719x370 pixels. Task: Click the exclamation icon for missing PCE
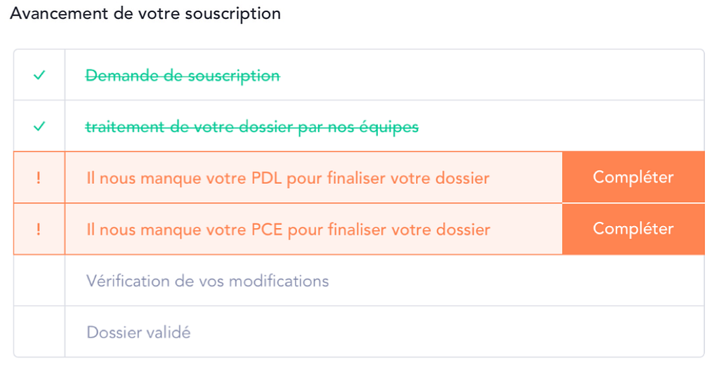pos(39,229)
